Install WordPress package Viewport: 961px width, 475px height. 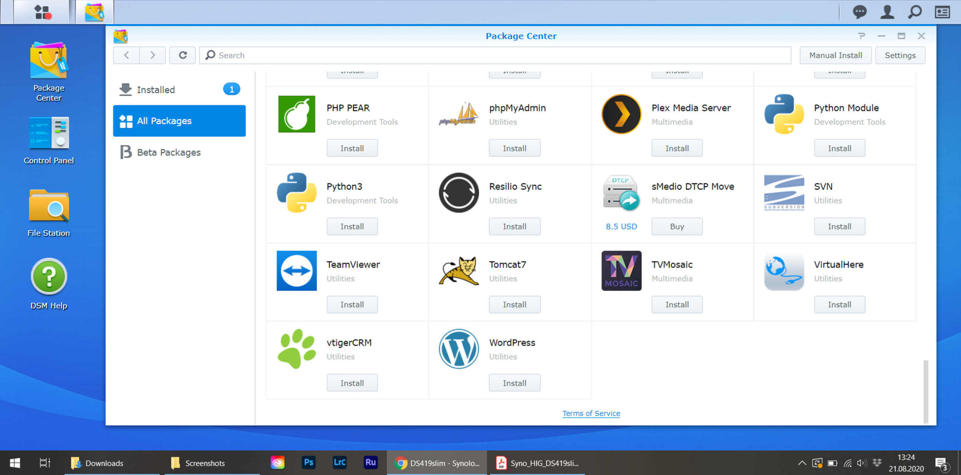[515, 383]
